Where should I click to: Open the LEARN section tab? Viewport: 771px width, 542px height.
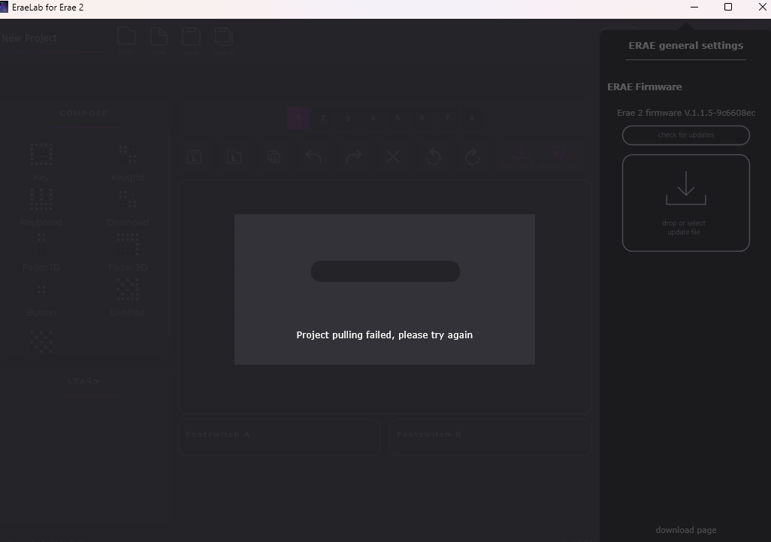(x=83, y=380)
